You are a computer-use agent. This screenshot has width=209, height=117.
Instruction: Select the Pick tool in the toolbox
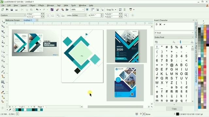pos(3,21)
